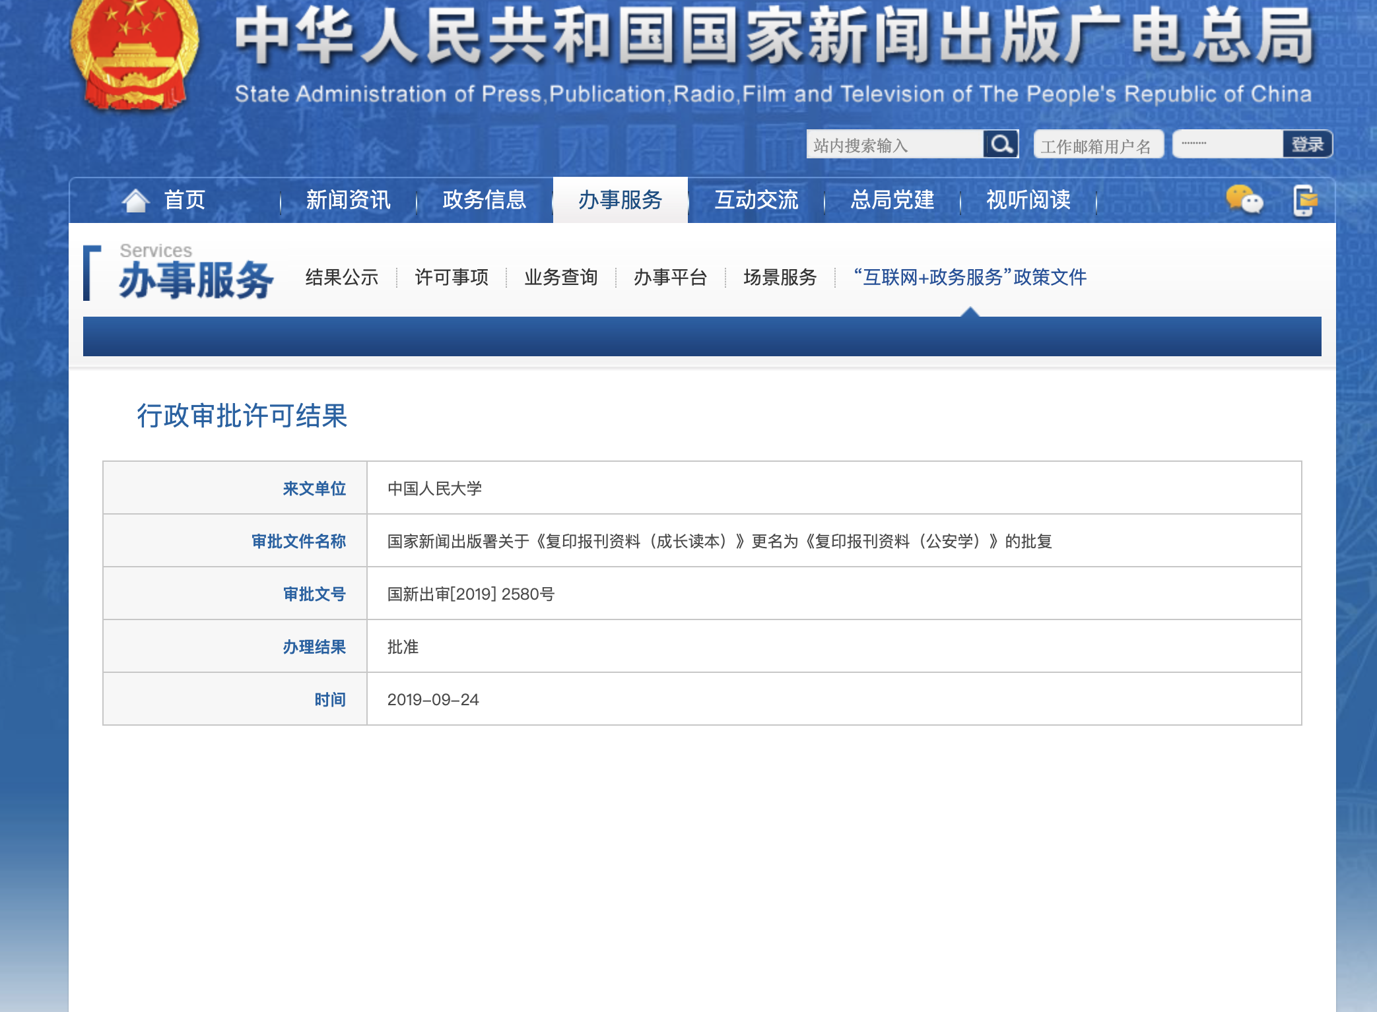This screenshot has height=1012, width=1377.
Task: Click the Chinese site title 中华人民共和国国家新闻出版广电总局
Action: click(x=774, y=36)
